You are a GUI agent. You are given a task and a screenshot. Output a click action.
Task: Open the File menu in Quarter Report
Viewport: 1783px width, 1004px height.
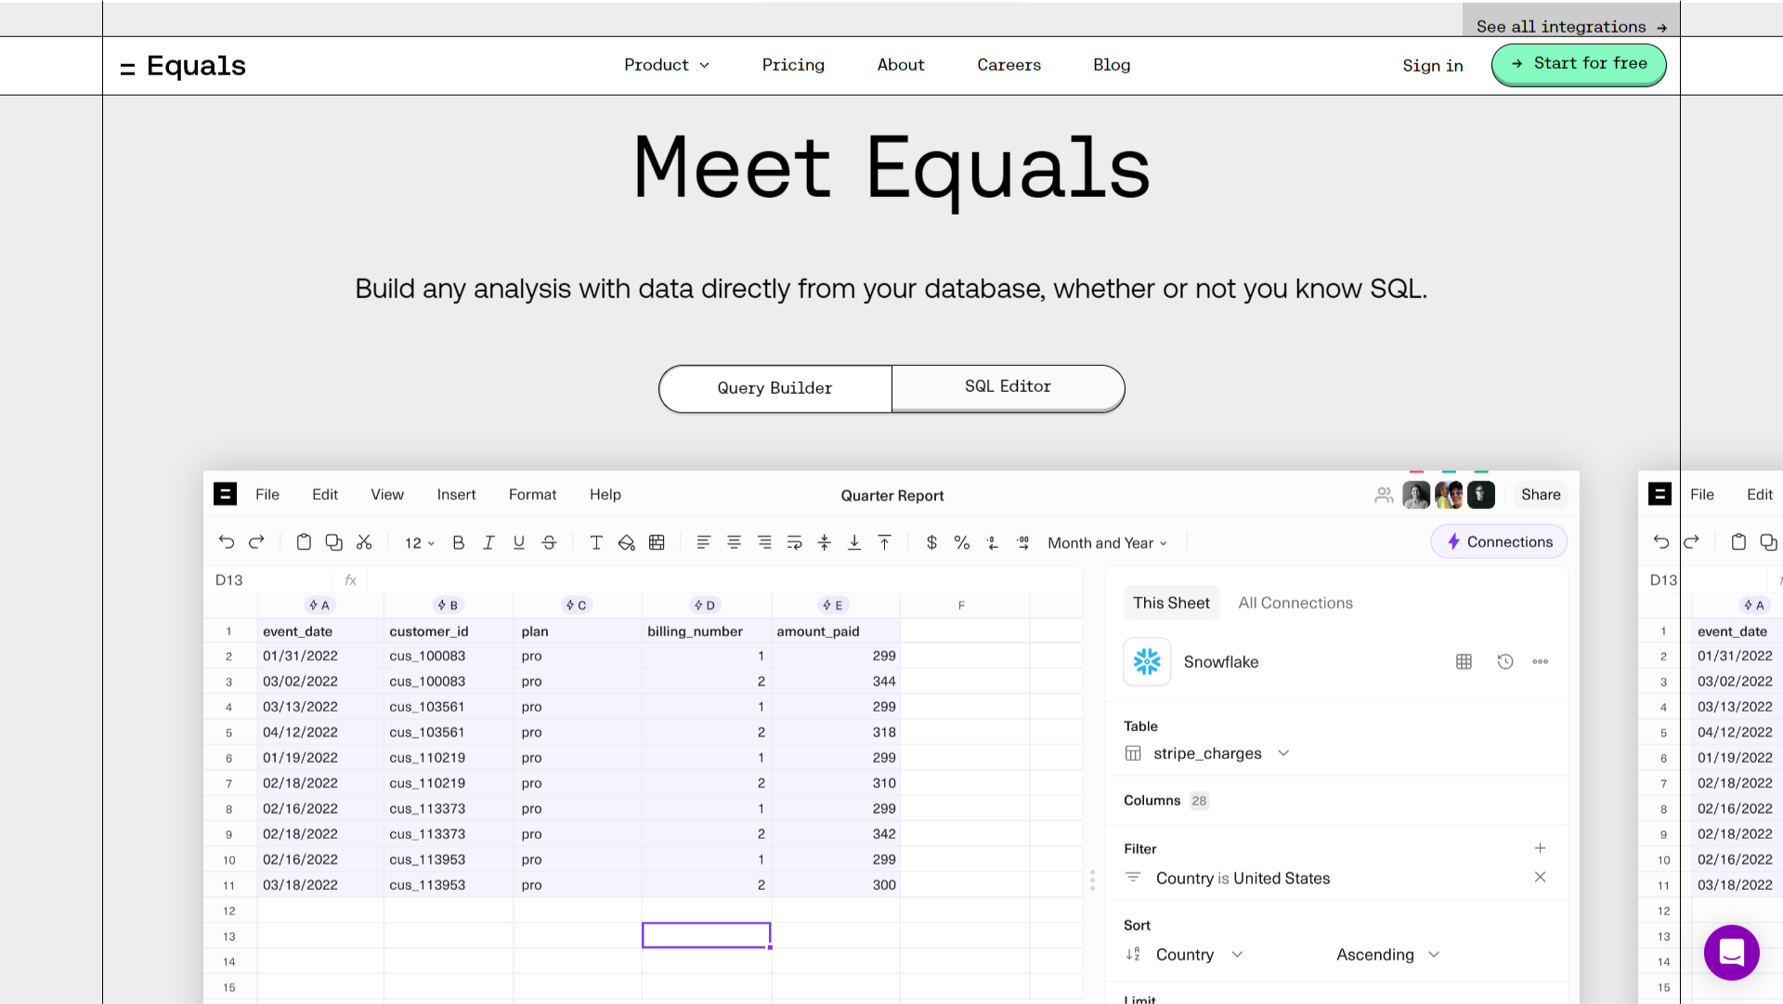[x=267, y=495]
